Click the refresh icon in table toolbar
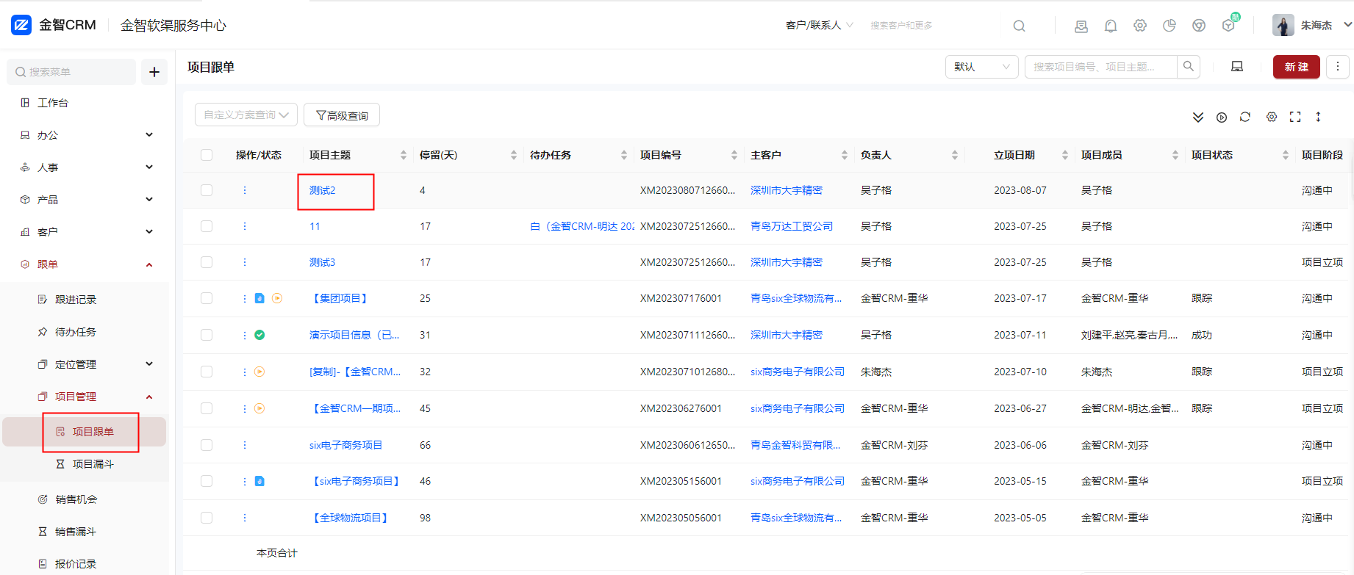 point(1245,117)
